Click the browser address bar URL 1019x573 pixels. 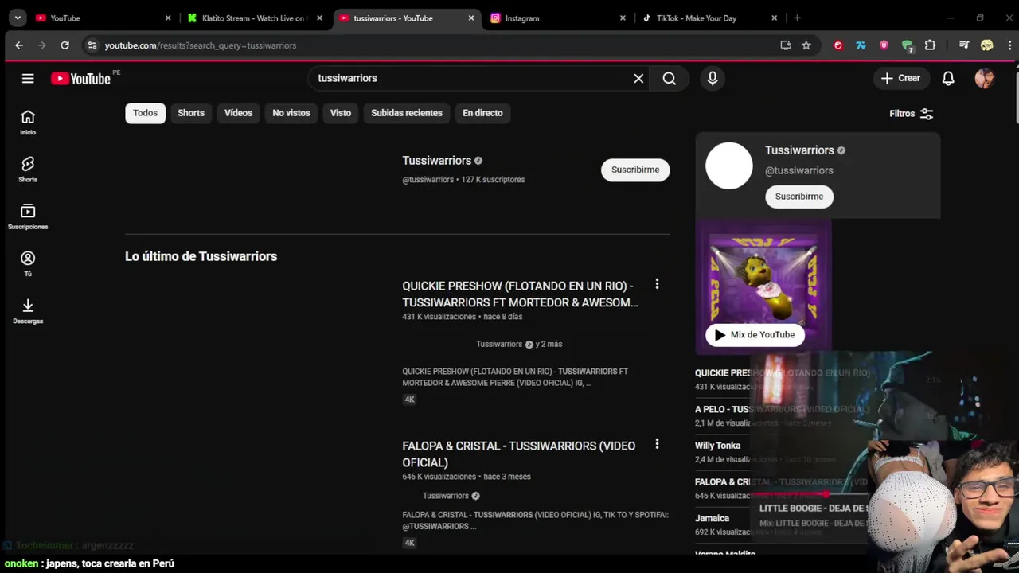[x=201, y=45]
